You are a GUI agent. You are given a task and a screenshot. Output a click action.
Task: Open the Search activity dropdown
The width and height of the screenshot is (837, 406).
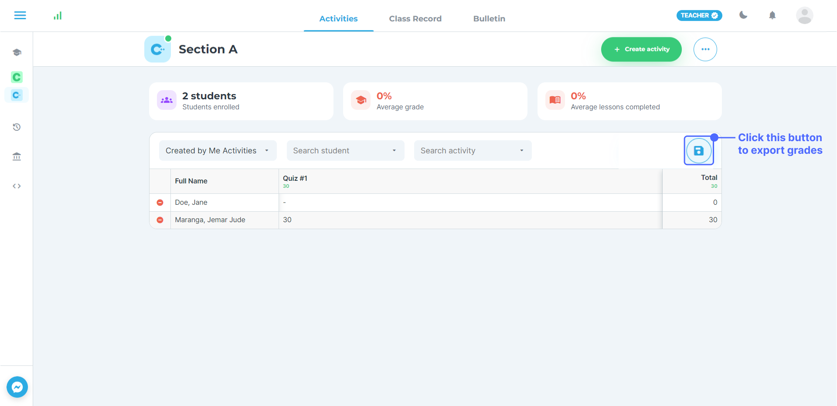(x=473, y=151)
